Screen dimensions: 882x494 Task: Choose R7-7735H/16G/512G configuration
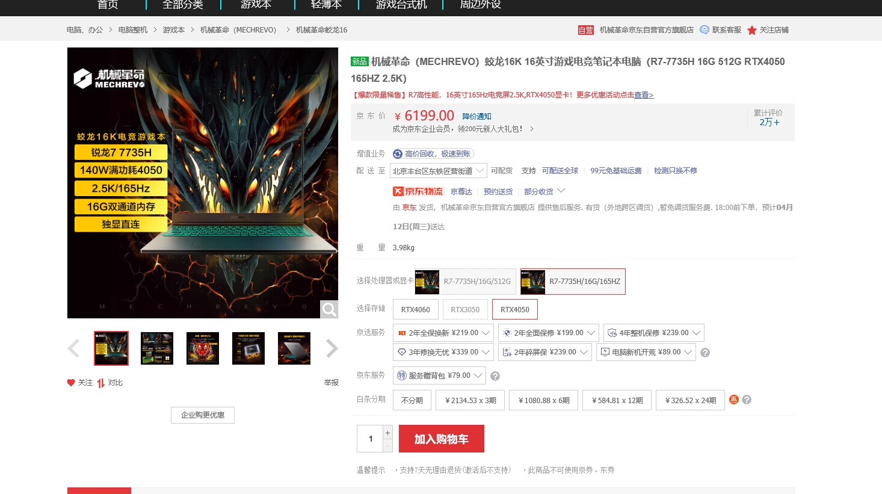[465, 282]
